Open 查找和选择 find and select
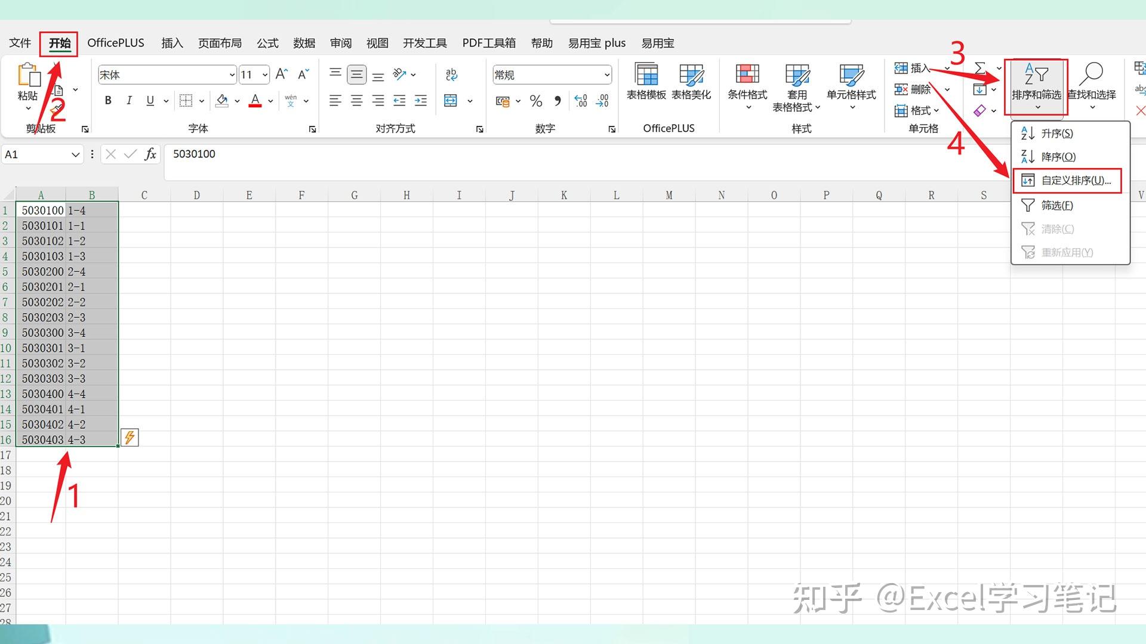The width and height of the screenshot is (1146, 644). point(1092,85)
